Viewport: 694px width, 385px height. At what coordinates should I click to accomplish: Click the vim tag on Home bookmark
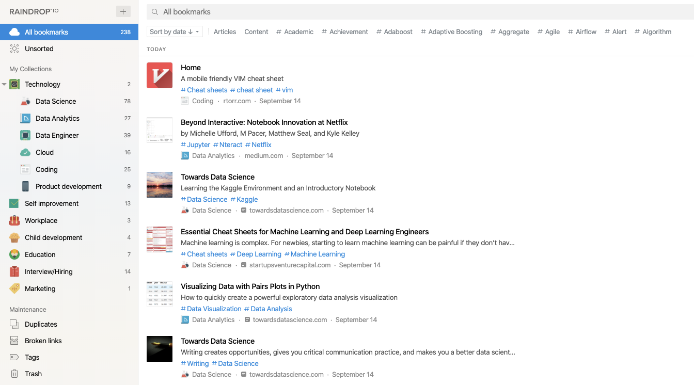285,90
